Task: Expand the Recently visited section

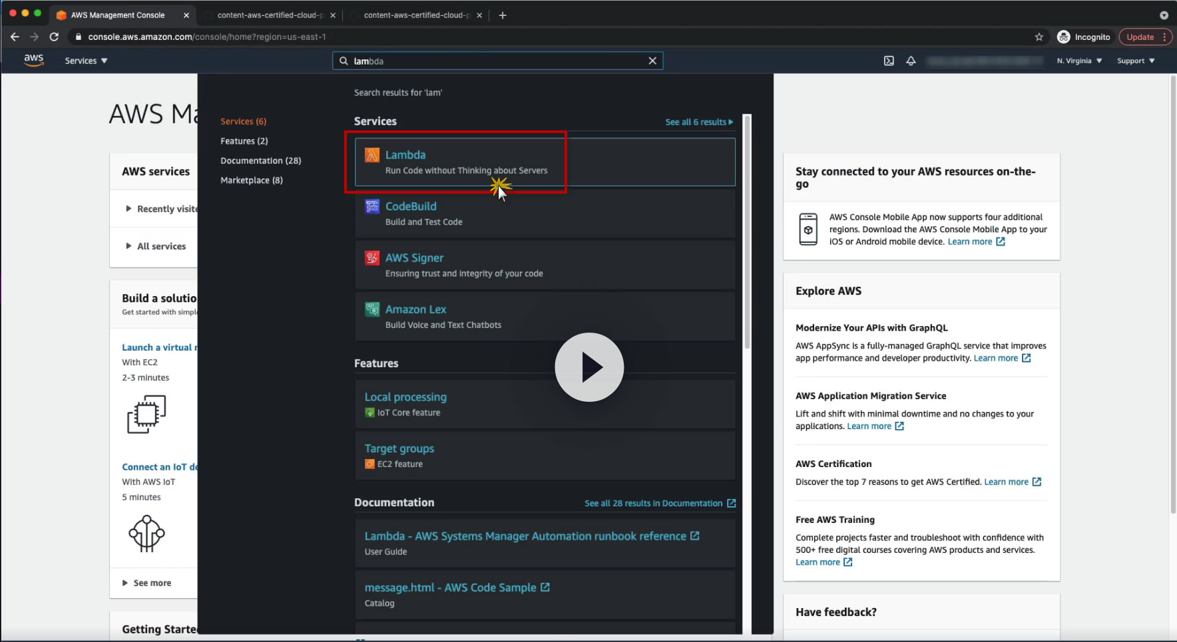Action: (161, 209)
